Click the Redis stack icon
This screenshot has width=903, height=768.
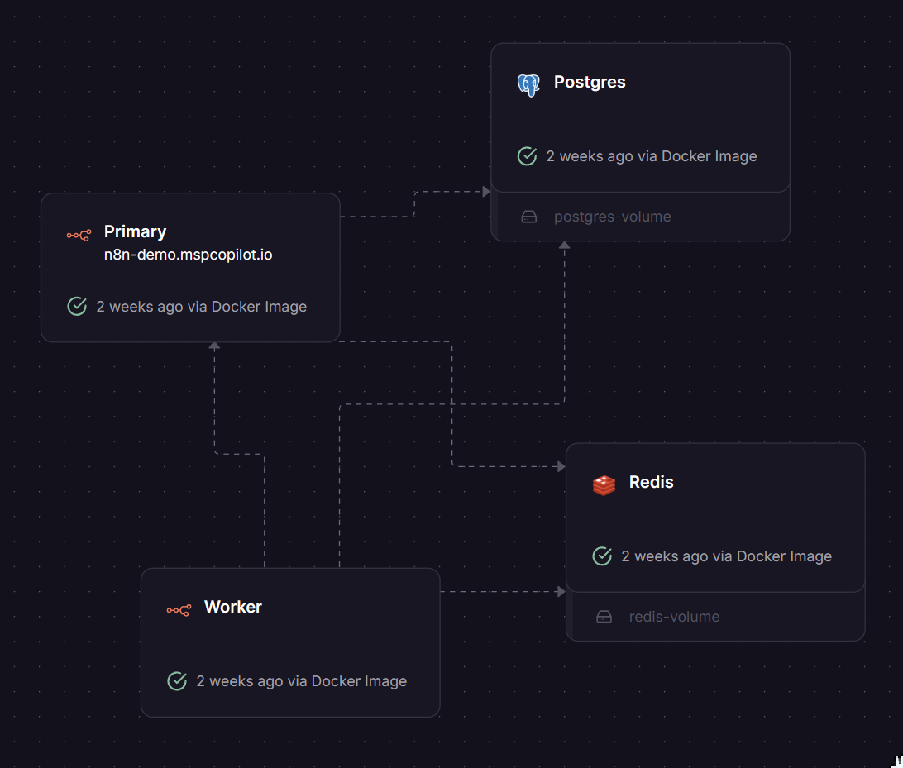[x=604, y=484]
